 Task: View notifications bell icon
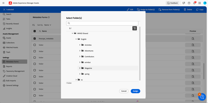click(194, 3)
